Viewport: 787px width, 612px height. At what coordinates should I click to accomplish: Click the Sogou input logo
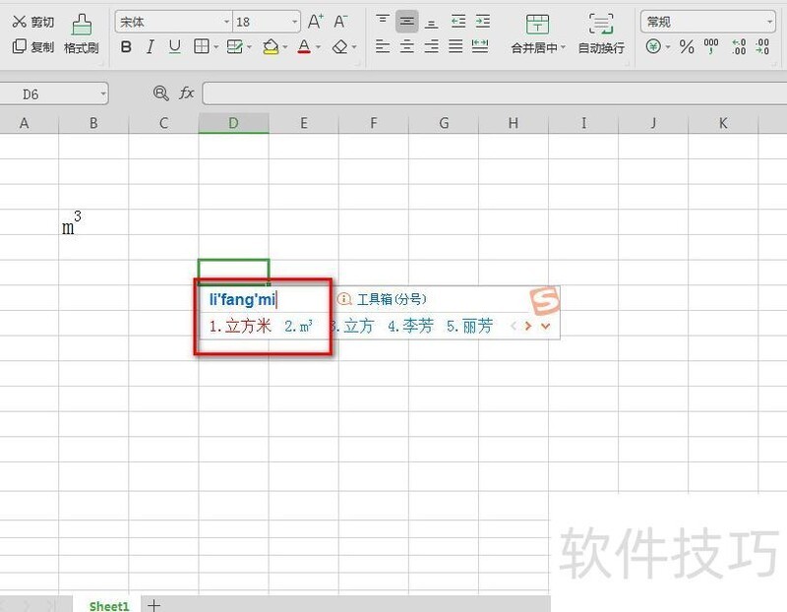(x=545, y=301)
